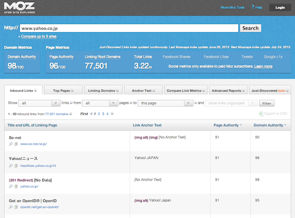Viewport: 295px width, 218px height.
Task: Click the Domain Authority metric label
Action: (22, 57)
